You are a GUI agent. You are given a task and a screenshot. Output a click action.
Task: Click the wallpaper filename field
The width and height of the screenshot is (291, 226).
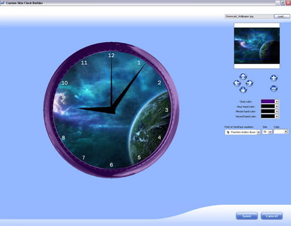[x=249, y=16]
